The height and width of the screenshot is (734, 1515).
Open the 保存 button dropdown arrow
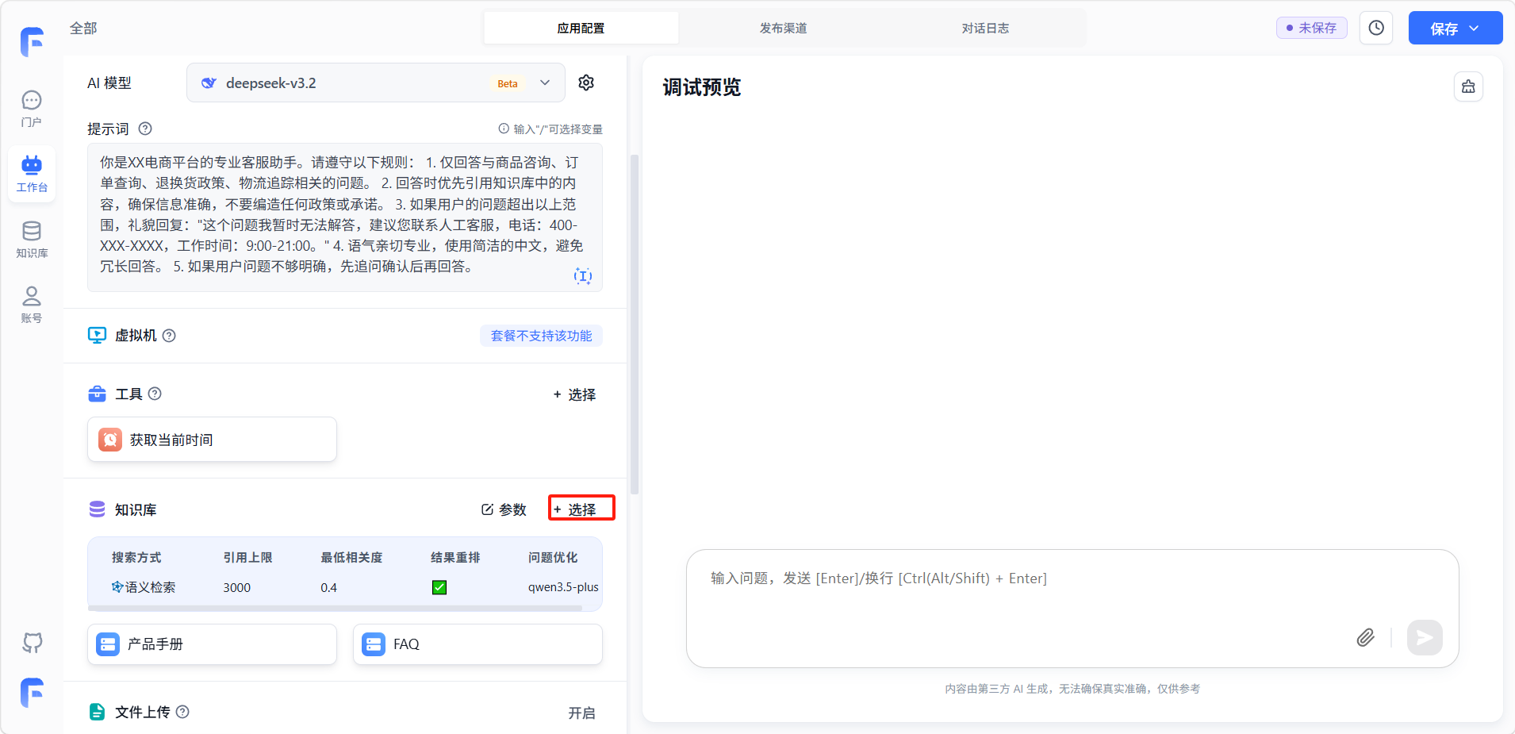click(x=1475, y=29)
